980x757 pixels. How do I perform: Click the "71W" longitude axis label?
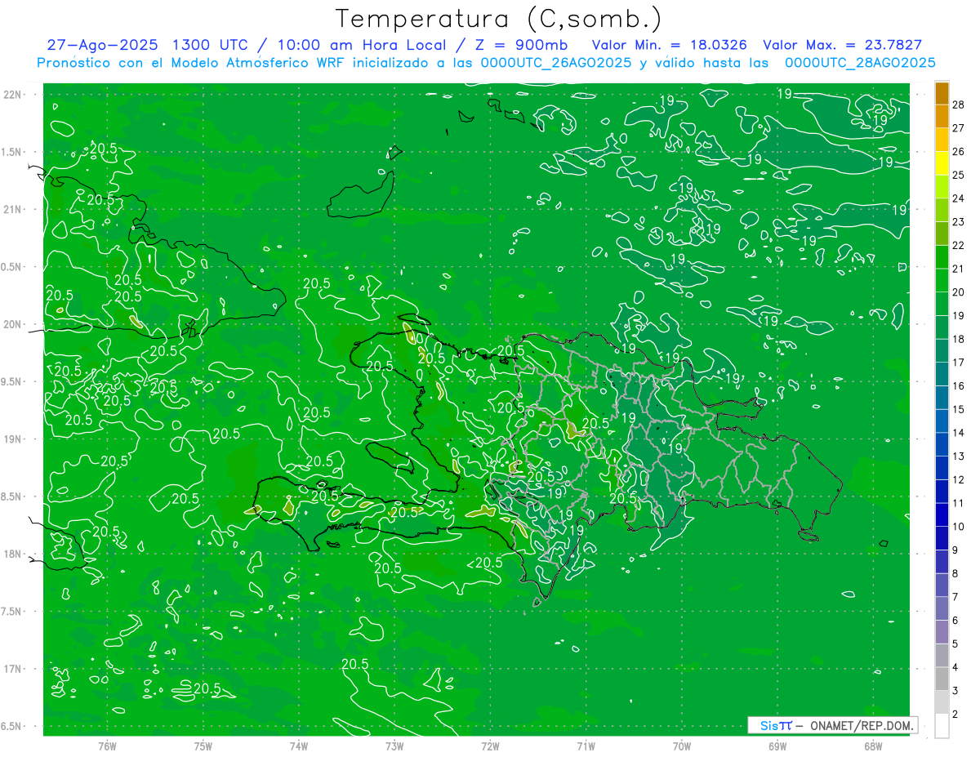point(586,746)
